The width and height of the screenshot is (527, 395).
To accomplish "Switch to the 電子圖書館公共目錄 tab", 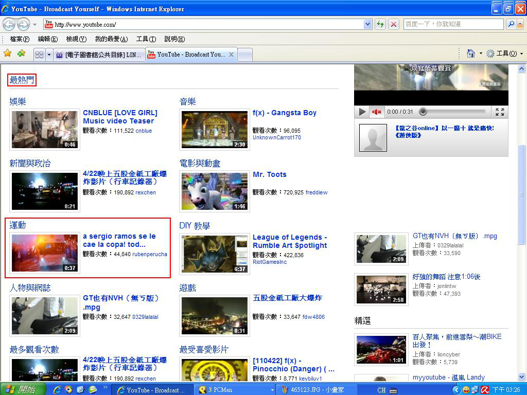I will click(98, 55).
